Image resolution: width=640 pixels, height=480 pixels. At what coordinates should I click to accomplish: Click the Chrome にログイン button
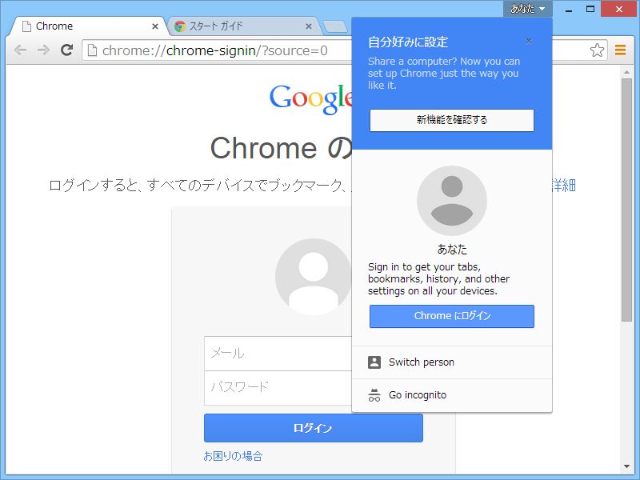(451, 316)
